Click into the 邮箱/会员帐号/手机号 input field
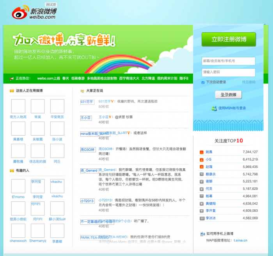 click(229, 61)
